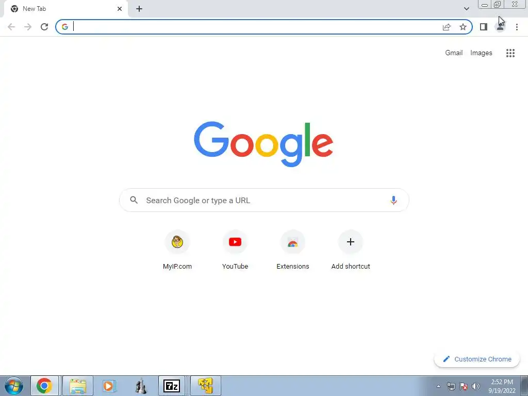Go back using the back arrow
The width and height of the screenshot is (528, 396).
[x=11, y=27]
